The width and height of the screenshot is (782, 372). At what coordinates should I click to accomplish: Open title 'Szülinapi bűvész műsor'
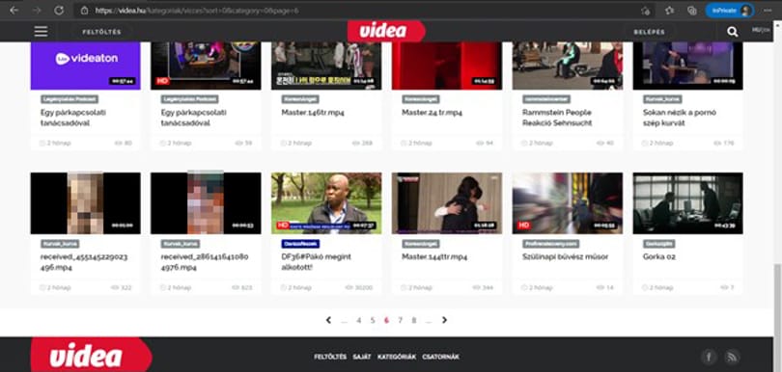point(565,257)
